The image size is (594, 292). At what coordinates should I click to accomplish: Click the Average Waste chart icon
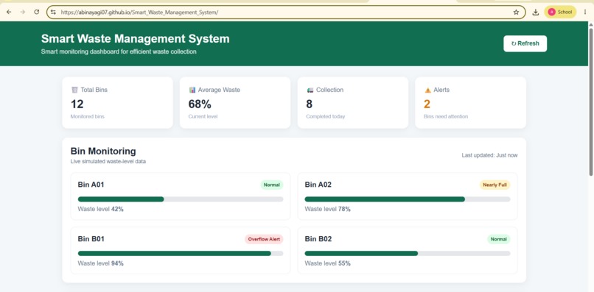(x=192, y=90)
